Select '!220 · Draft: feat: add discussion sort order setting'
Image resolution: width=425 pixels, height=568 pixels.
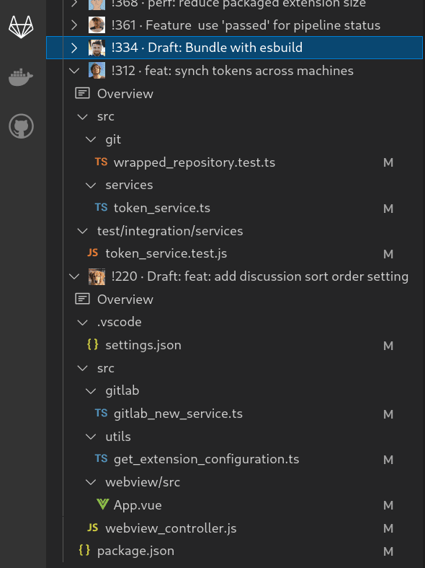(x=260, y=276)
